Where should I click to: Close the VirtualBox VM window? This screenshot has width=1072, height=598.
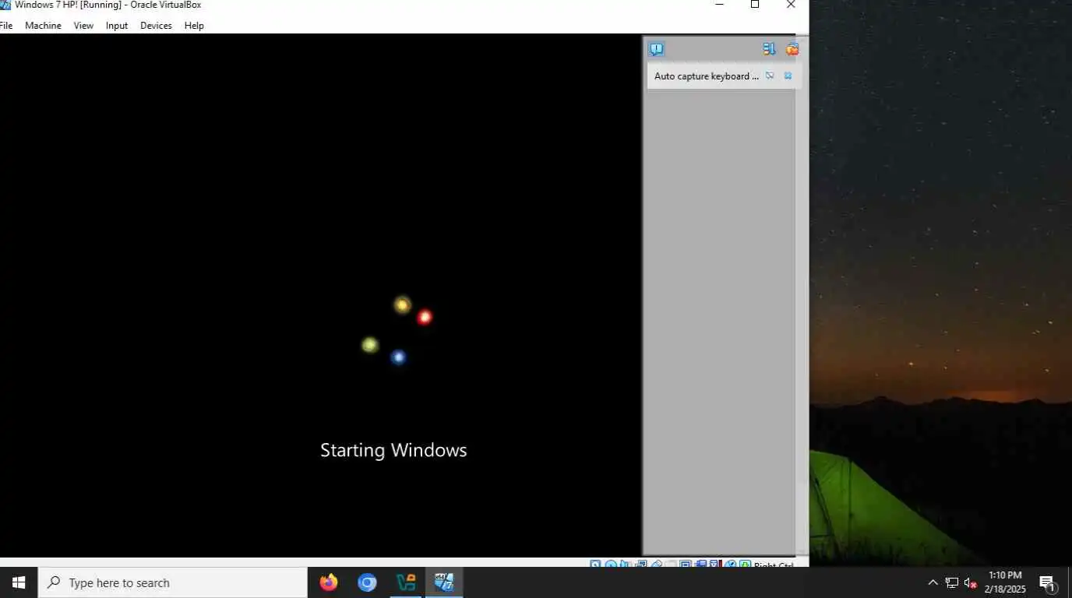pos(791,5)
